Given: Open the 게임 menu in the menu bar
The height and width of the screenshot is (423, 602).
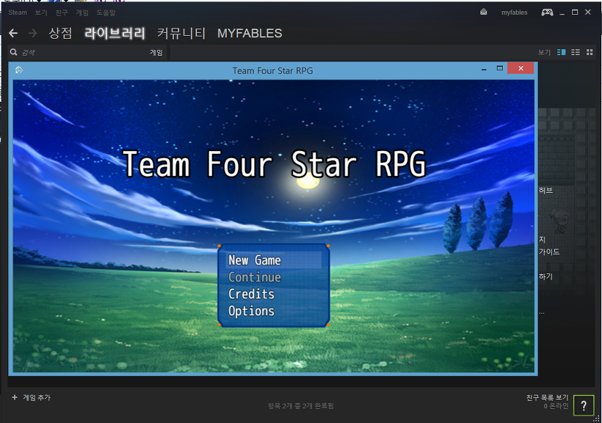Looking at the screenshot, I should coord(82,12).
